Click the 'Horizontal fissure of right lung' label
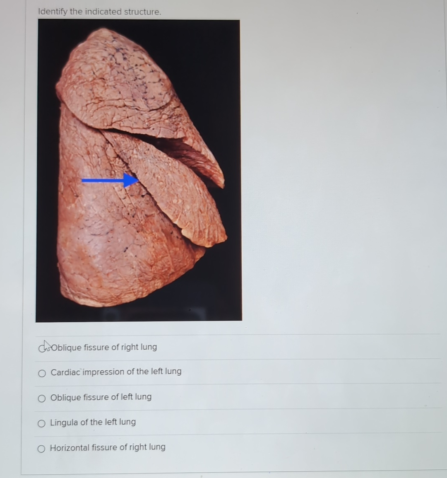The image size is (447, 478). (108, 447)
